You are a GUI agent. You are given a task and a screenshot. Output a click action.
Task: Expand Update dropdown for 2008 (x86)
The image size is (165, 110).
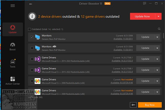[x=157, y=92]
